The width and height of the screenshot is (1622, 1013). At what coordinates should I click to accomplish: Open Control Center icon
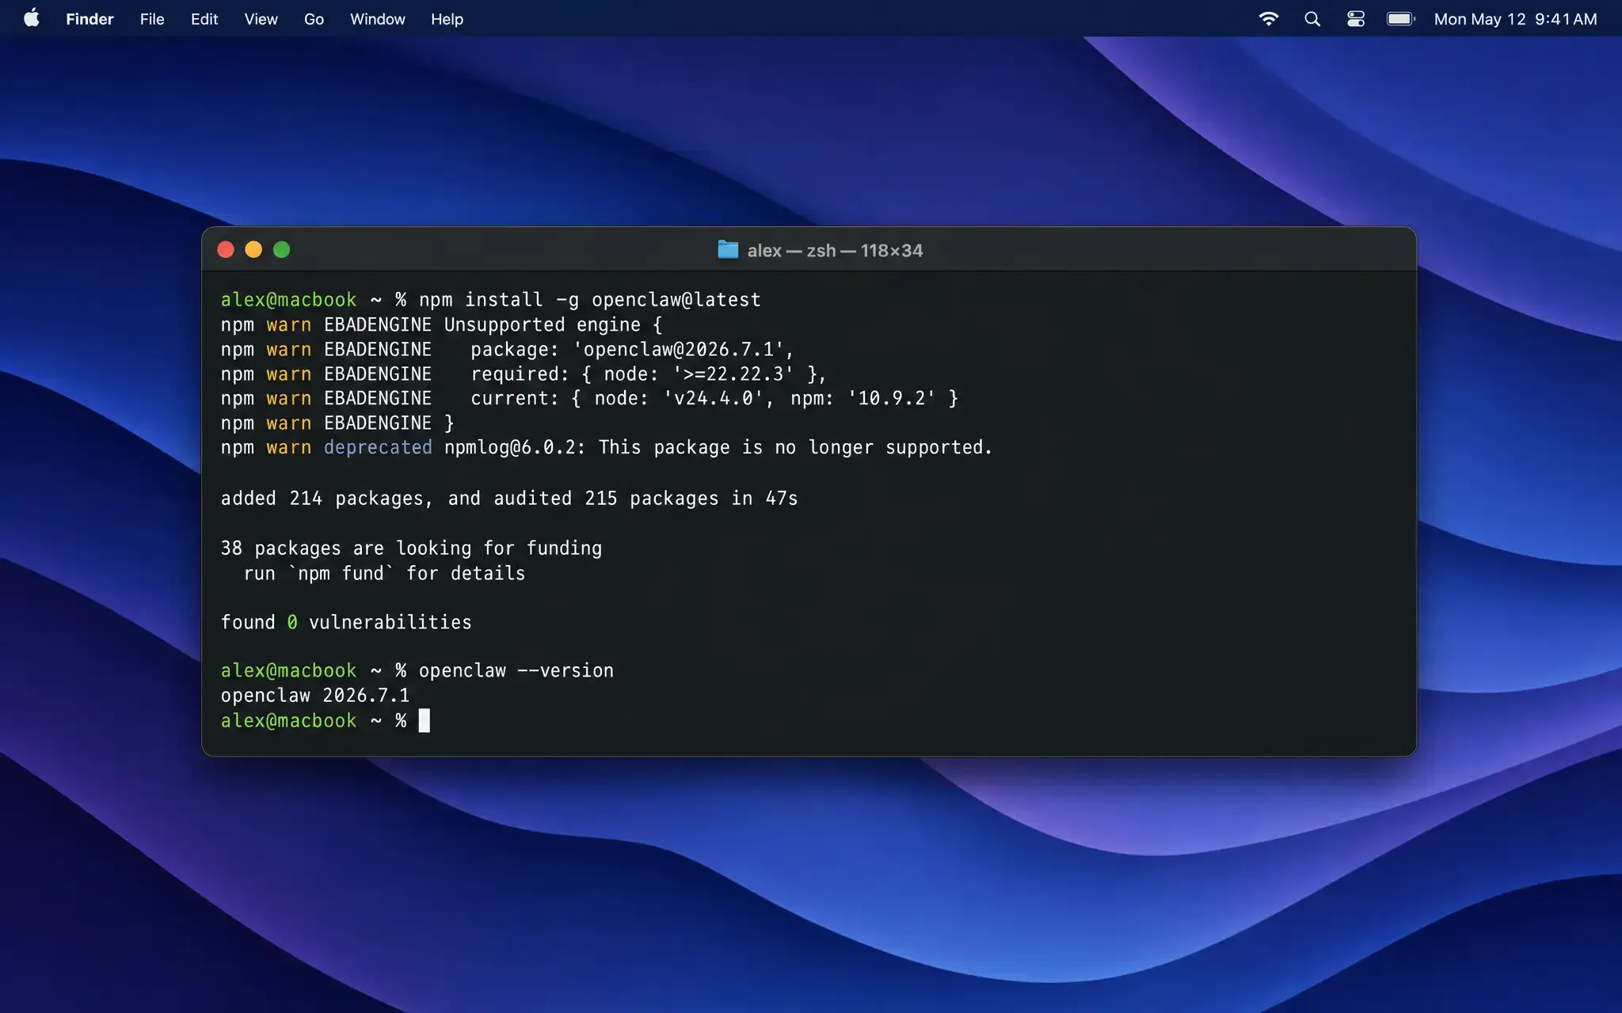tap(1356, 19)
